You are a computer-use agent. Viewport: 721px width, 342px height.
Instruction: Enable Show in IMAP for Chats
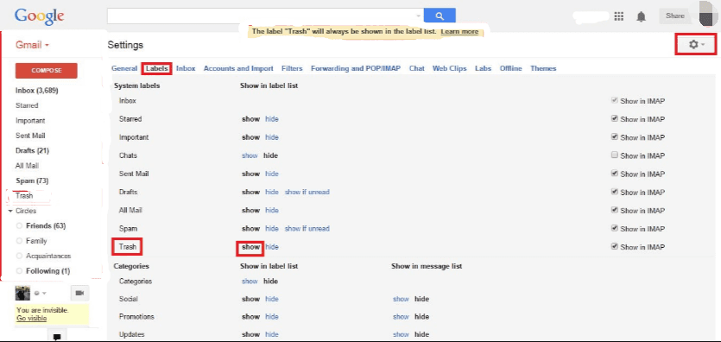(614, 155)
